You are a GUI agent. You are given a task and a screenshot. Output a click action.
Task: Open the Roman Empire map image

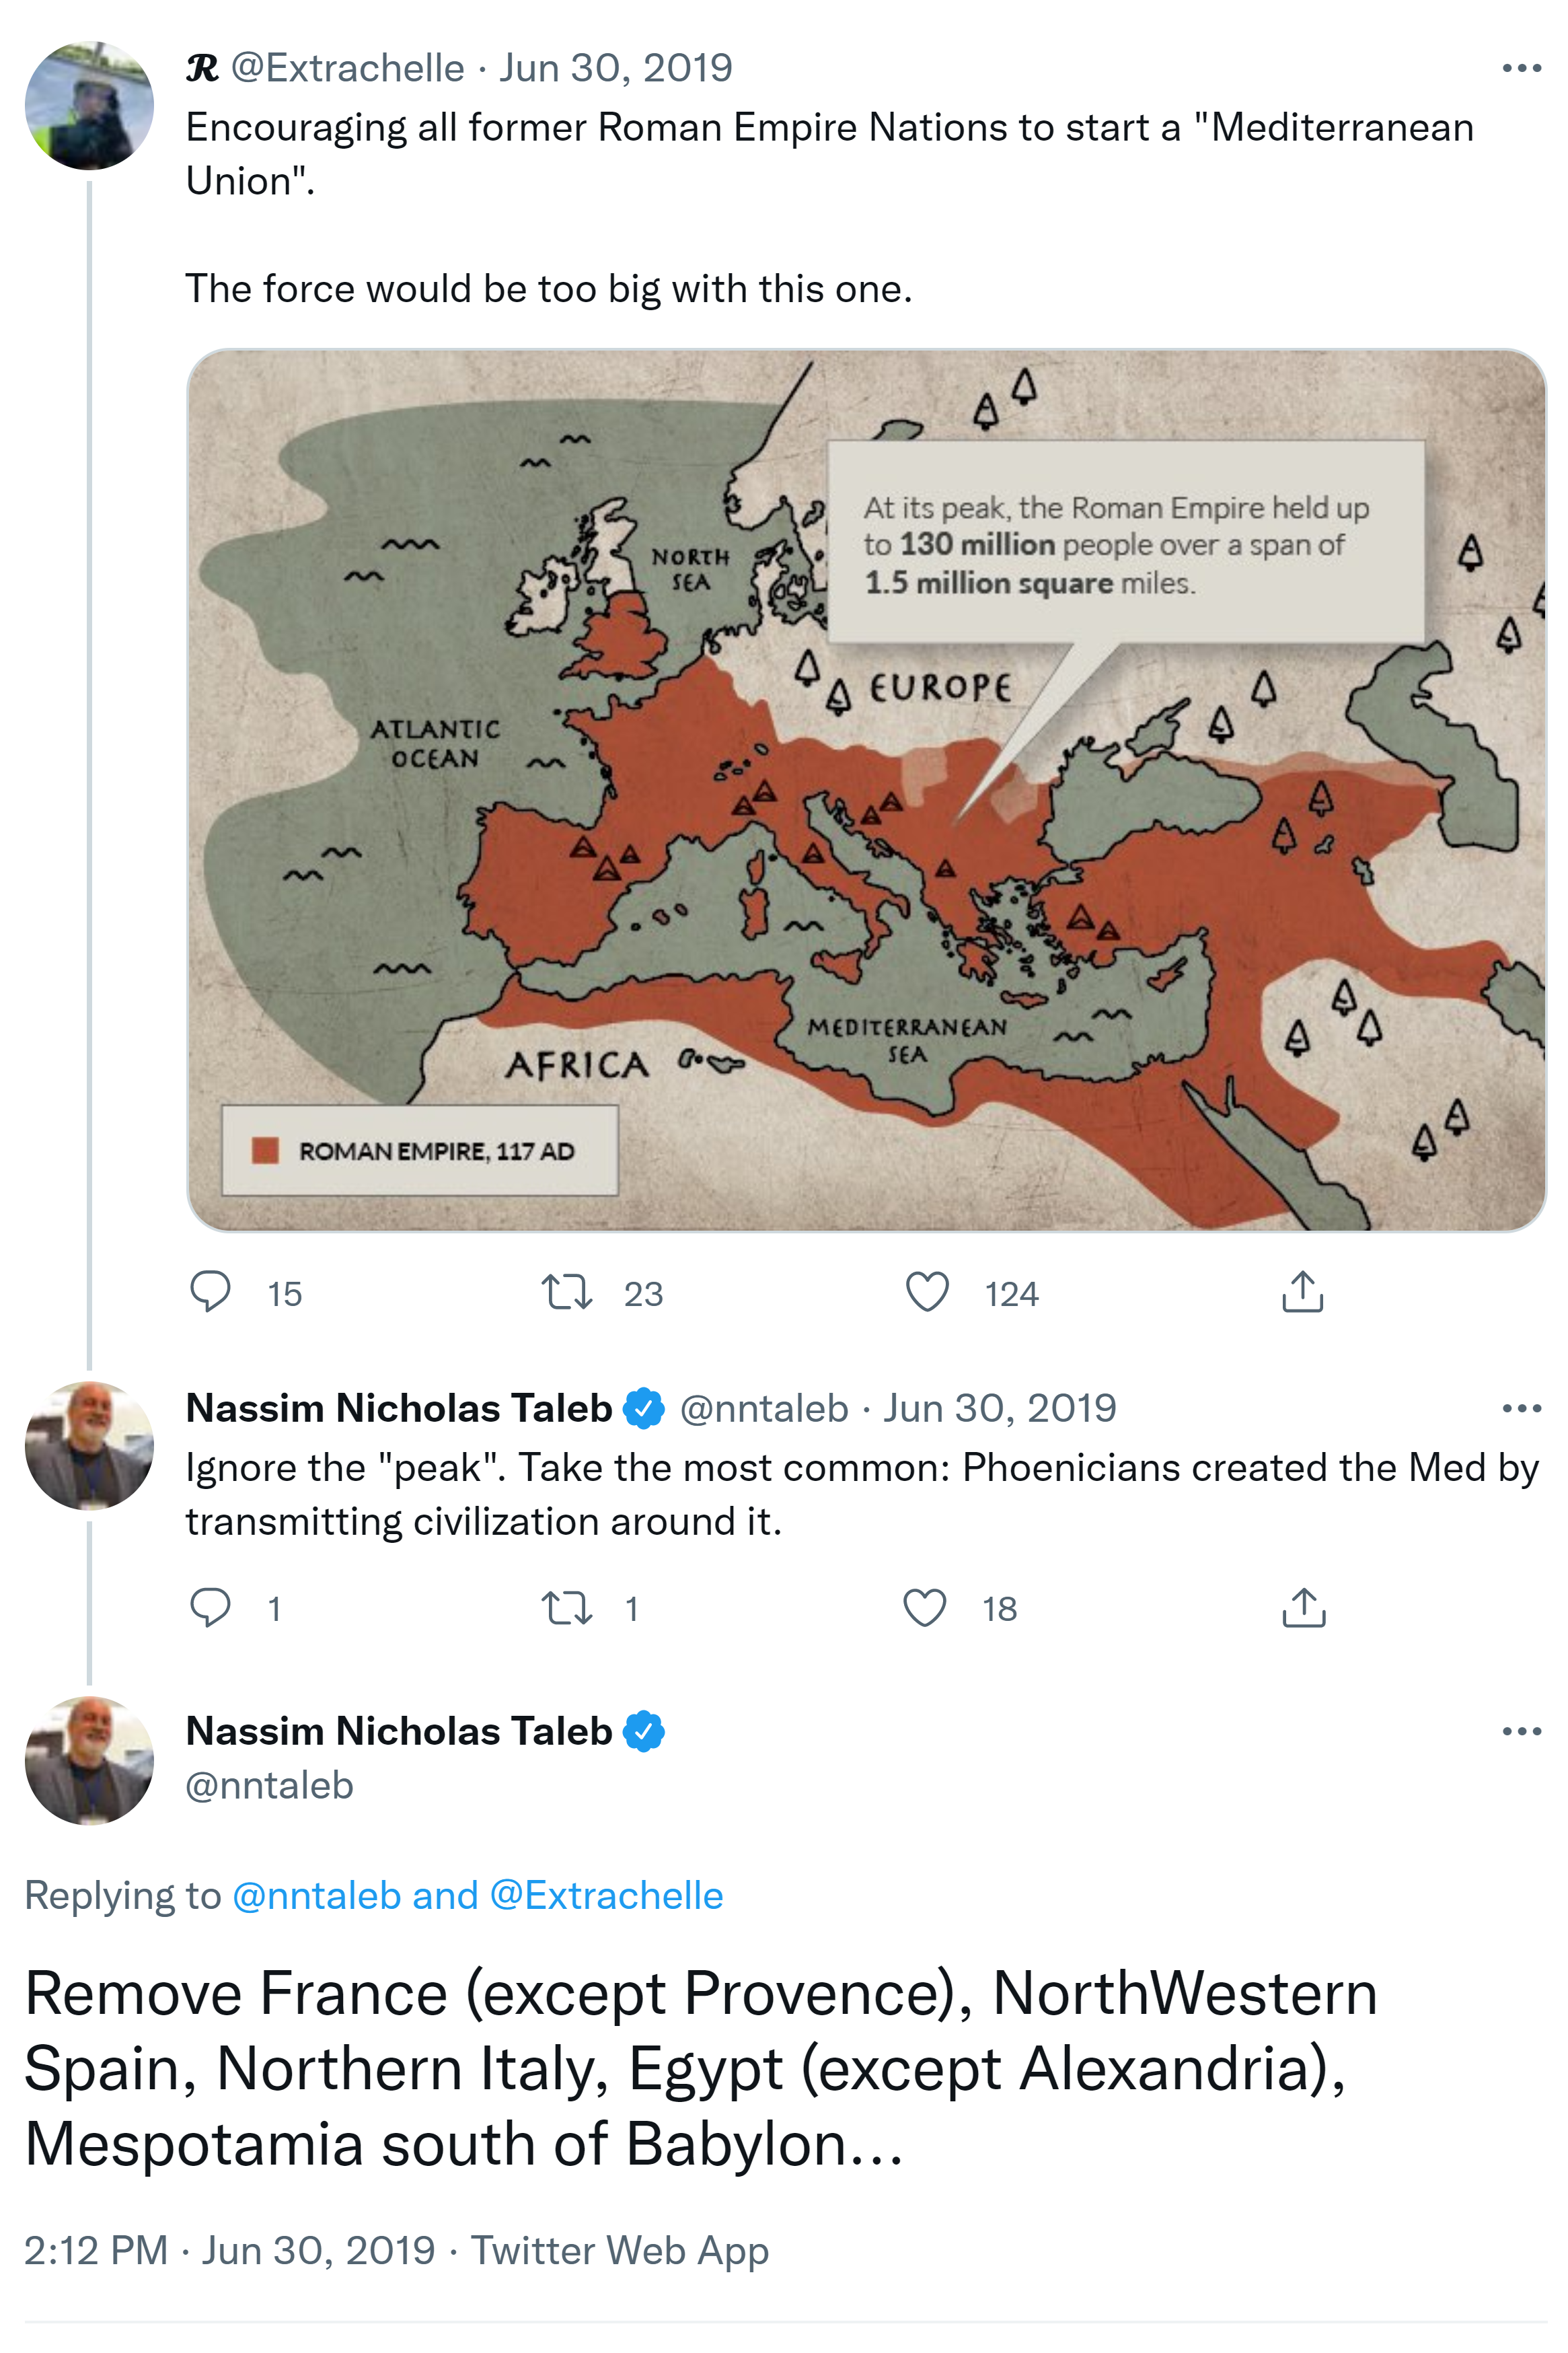pyautogui.click(x=866, y=790)
